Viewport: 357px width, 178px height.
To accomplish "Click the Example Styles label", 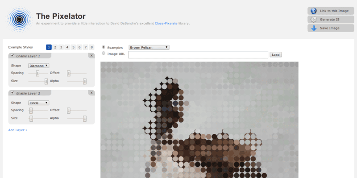I will click(x=21, y=47).
